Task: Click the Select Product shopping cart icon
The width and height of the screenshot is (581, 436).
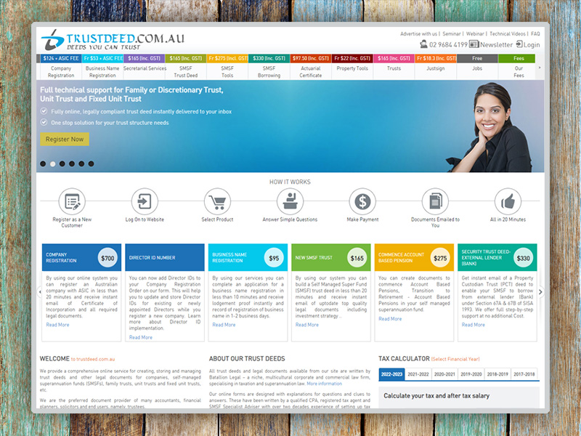Action: (x=217, y=201)
